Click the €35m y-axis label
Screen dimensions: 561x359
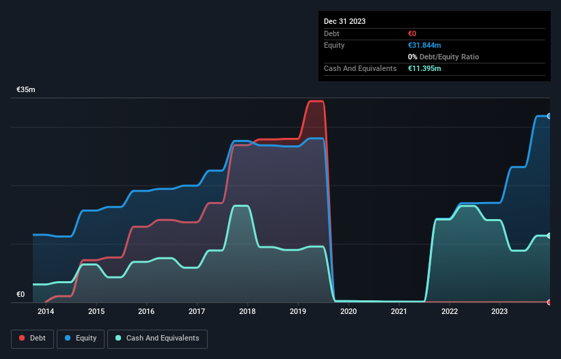[x=26, y=89]
